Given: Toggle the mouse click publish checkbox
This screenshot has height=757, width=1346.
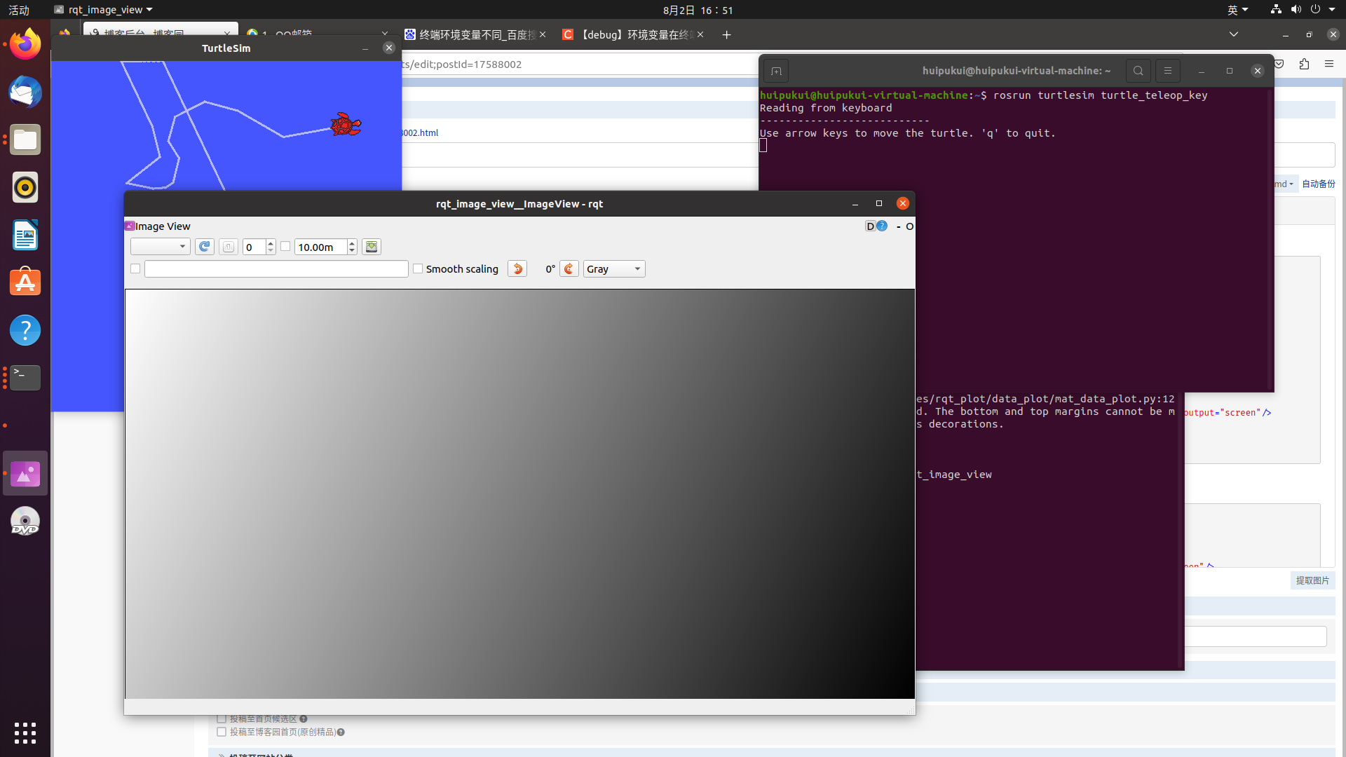Looking at the screenshot, I should tap(135, 268).
